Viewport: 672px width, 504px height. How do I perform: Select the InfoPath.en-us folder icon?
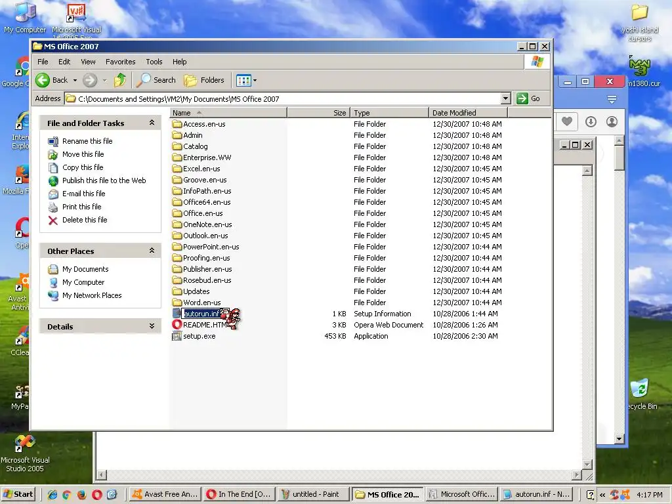(x=177, y=191)
